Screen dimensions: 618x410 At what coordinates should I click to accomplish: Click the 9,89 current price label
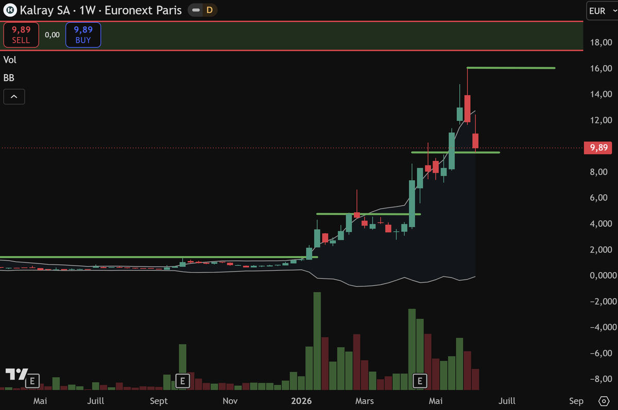pyautogui.click(x=599, y=148)
